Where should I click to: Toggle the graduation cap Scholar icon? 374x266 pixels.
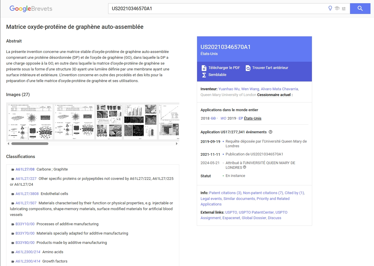coord(337,8)
